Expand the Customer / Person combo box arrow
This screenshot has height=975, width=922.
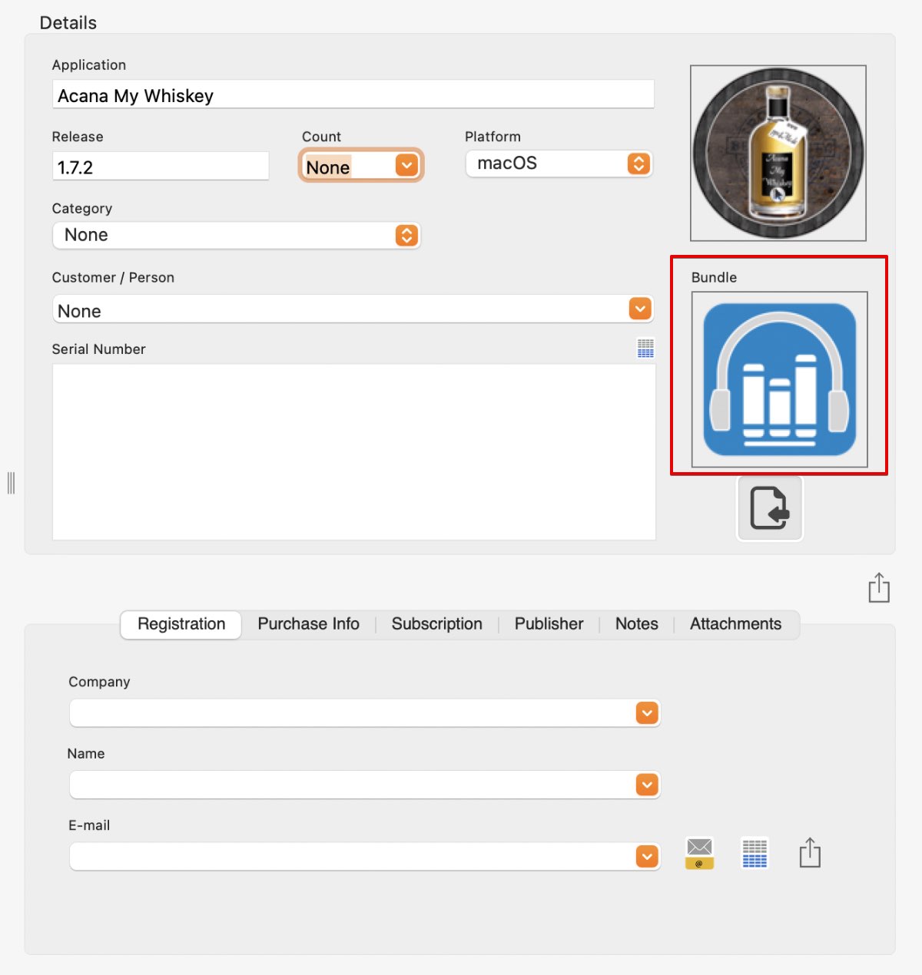[640, 309]
